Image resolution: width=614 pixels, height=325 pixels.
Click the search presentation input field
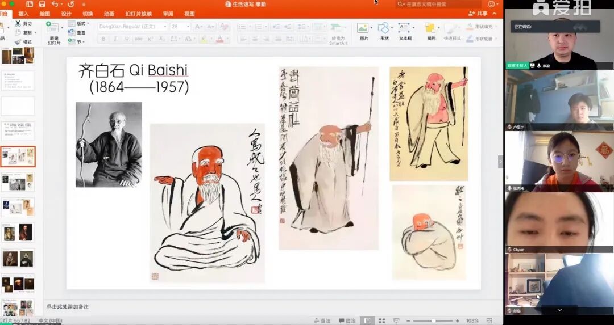point(438,5)
